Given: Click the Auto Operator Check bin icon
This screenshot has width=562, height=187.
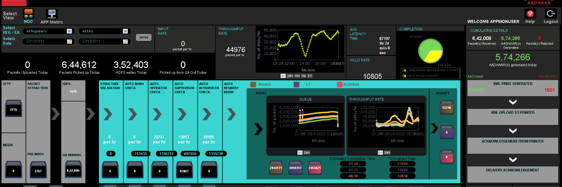Looking at the screenshot, I should pyautogui.click(x=160, y=170).
